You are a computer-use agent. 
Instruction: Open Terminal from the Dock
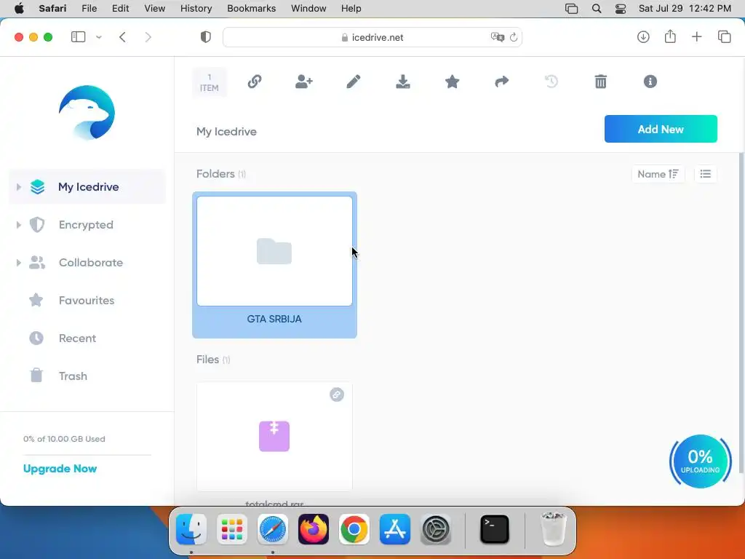click(x=495, y=529)
